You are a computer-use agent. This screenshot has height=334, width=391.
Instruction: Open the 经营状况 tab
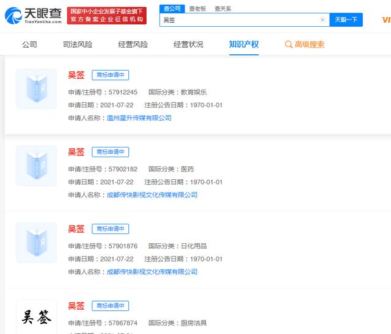pyautogui.click(x=188, y=44)
